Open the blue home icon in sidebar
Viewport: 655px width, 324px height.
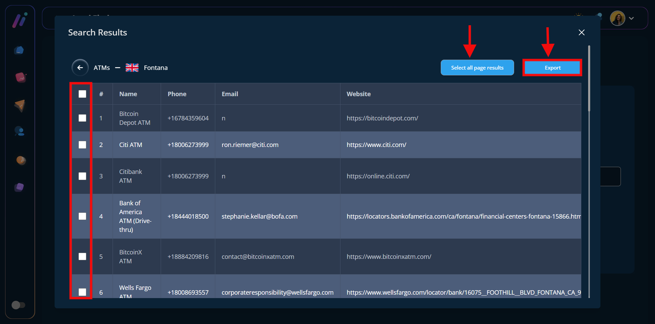tap(19, 50)
